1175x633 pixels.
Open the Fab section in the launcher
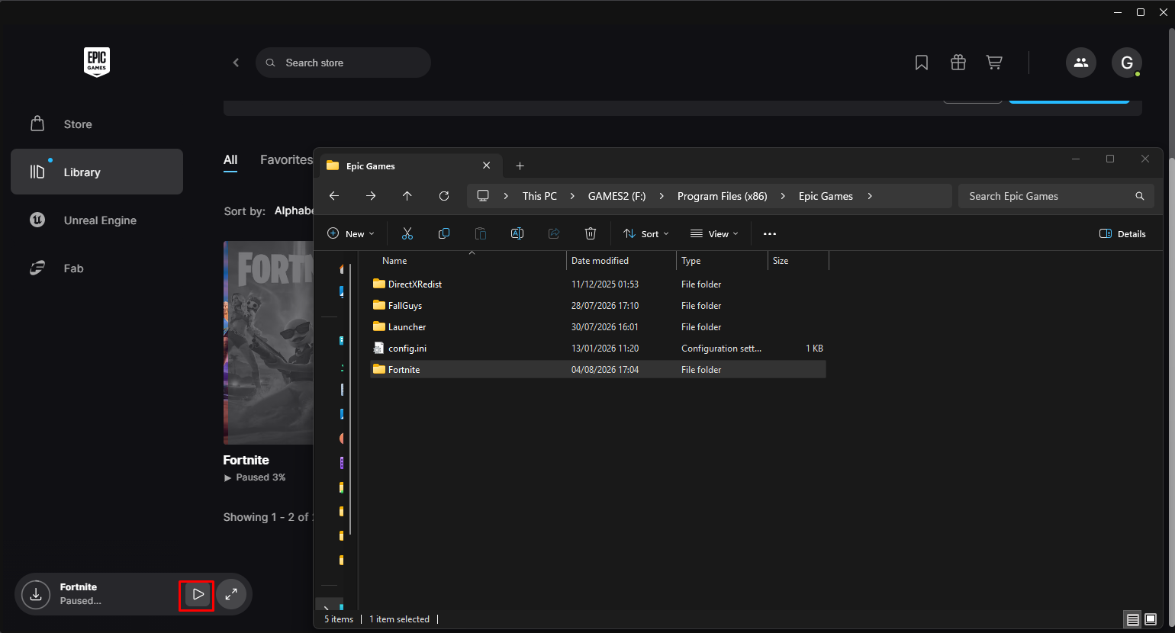pyautogui.click(x=97, y=268)
